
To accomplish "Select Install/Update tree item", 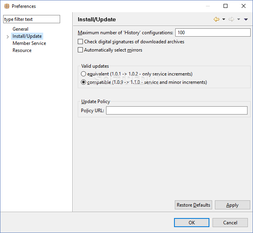I will pyautogui.click(x=27, y=36).
